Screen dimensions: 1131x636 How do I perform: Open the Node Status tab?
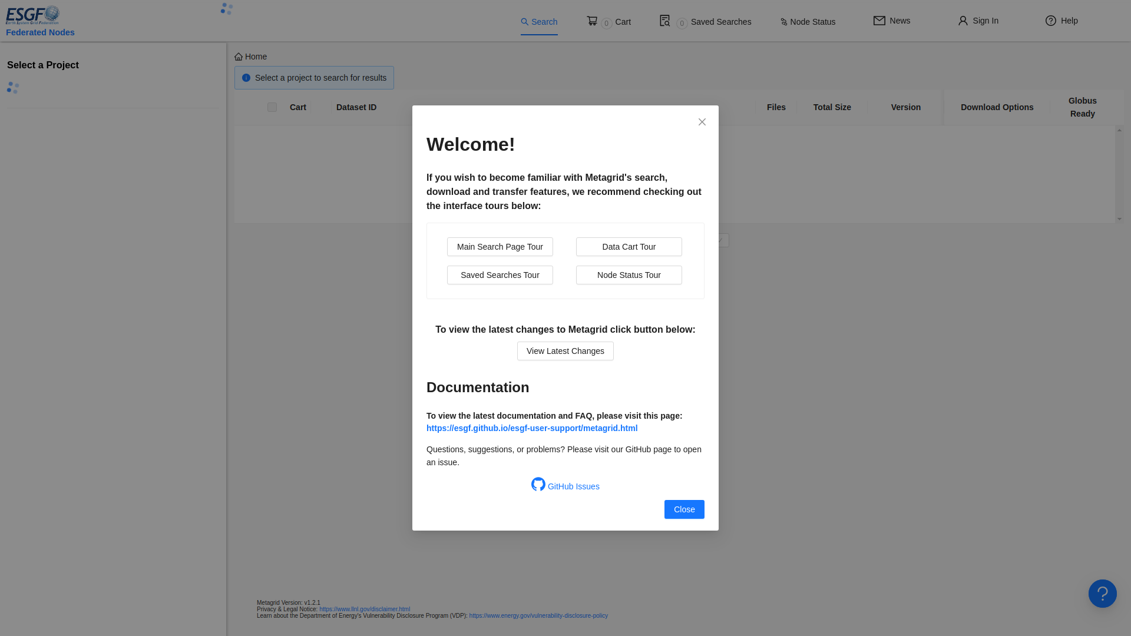(808, 22)
